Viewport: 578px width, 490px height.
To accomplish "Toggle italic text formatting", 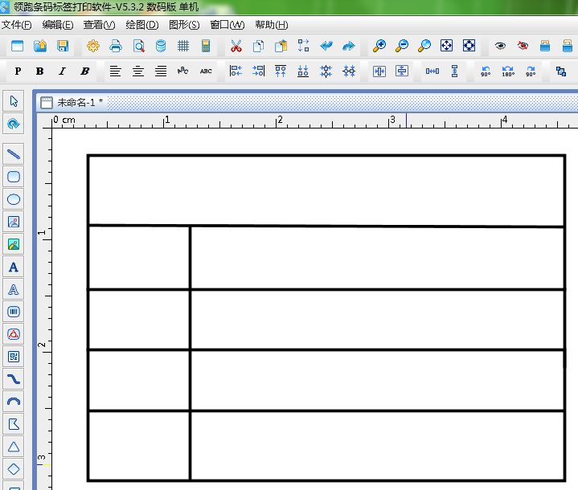I will [62, 71].
